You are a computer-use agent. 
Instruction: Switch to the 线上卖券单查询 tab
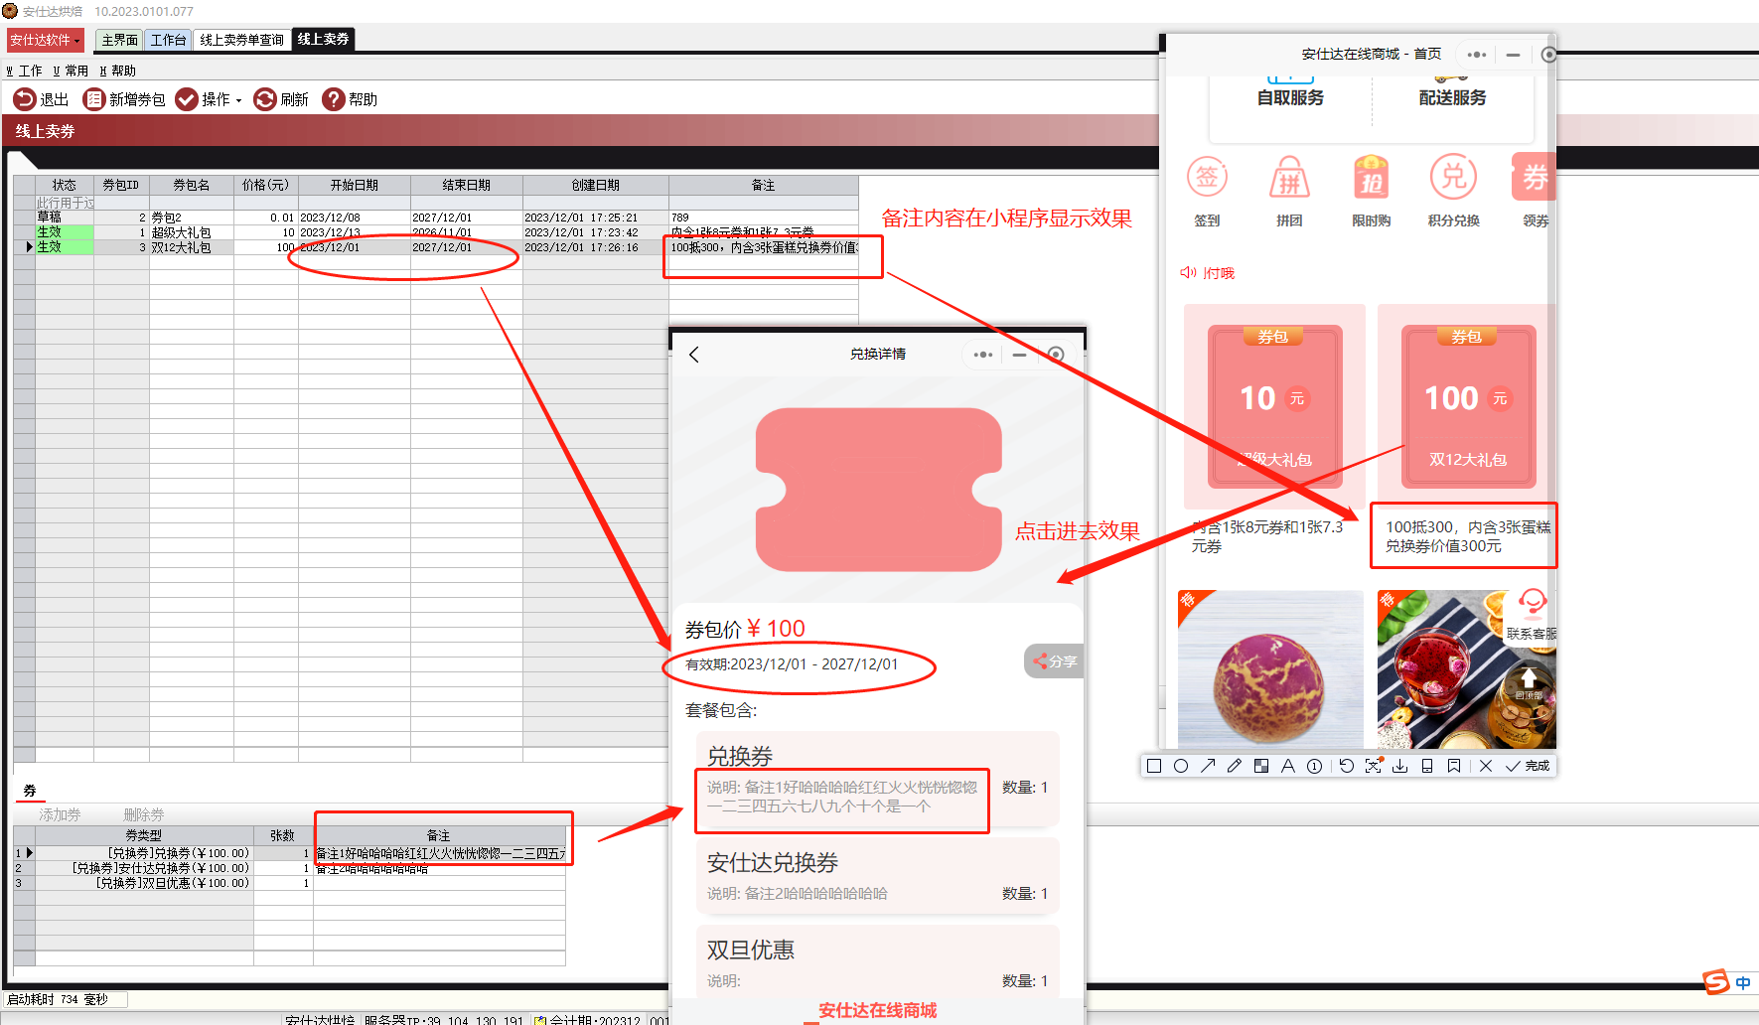pos(241,40)
